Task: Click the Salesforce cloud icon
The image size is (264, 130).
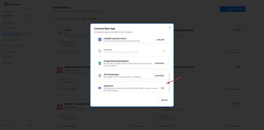Action: coord(100,88)
